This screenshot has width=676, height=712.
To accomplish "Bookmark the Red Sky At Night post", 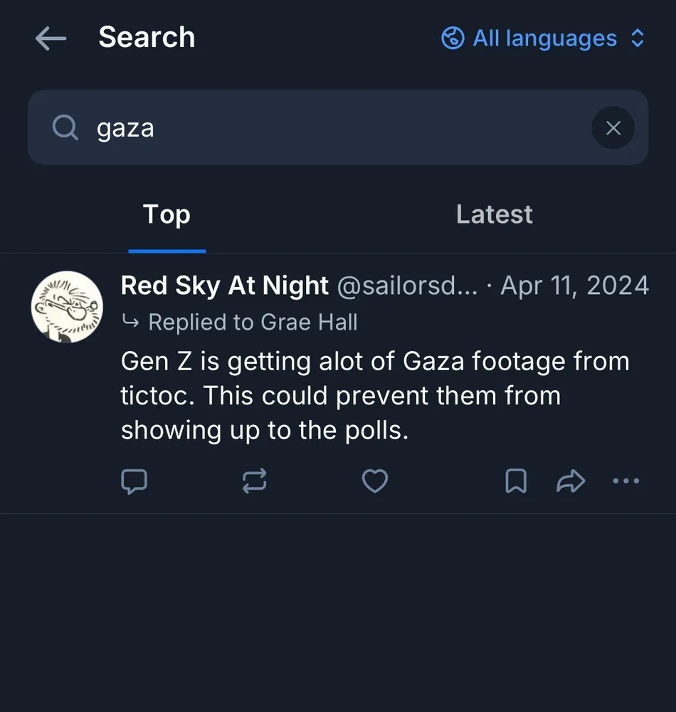I will pos(516,482).
